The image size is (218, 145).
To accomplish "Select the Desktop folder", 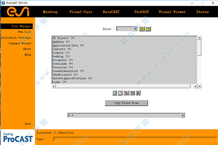I will (x=61, y=56).
